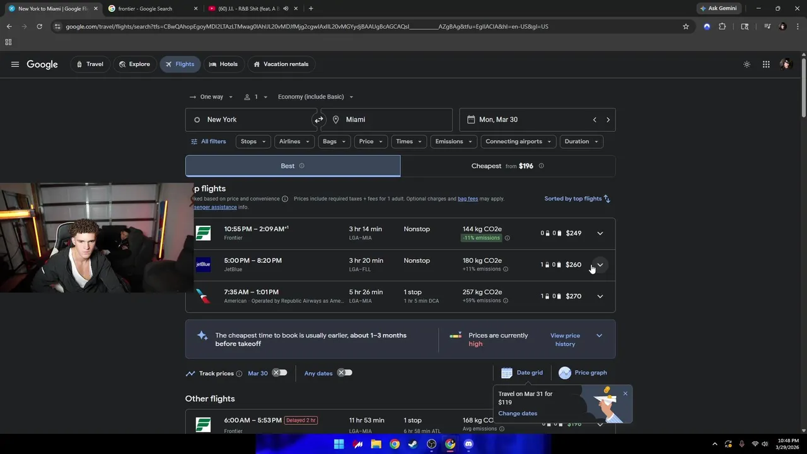Toggle Track prices for Any dates
The image size is (807, 454).
(x=344, y=373)
